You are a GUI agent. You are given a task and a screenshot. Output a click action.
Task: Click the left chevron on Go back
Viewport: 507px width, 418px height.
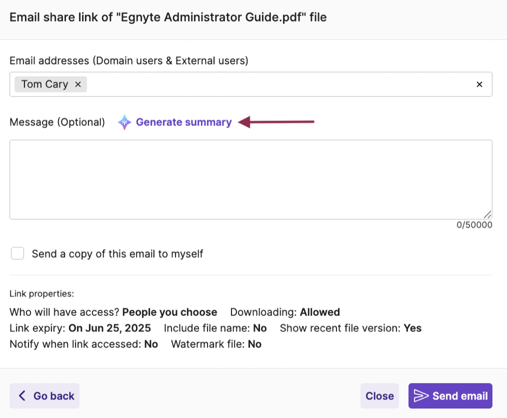[22, 396]
